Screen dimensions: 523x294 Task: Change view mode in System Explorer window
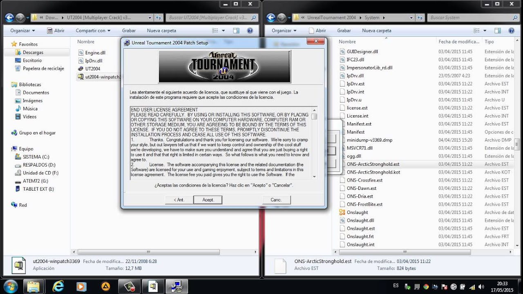476,31
